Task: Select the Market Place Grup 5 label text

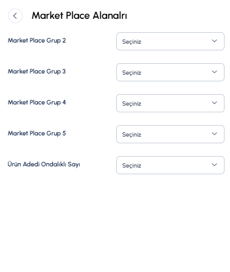Action: [x=37, y=134]
